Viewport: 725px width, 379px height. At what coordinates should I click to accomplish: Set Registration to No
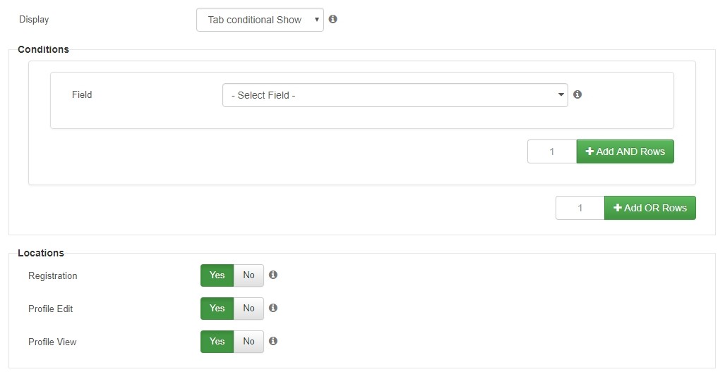[248, 275]
